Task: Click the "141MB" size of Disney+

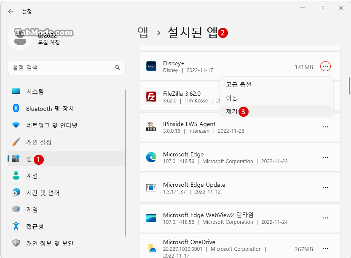Action: pyautogui.click(x=304, y=67)
